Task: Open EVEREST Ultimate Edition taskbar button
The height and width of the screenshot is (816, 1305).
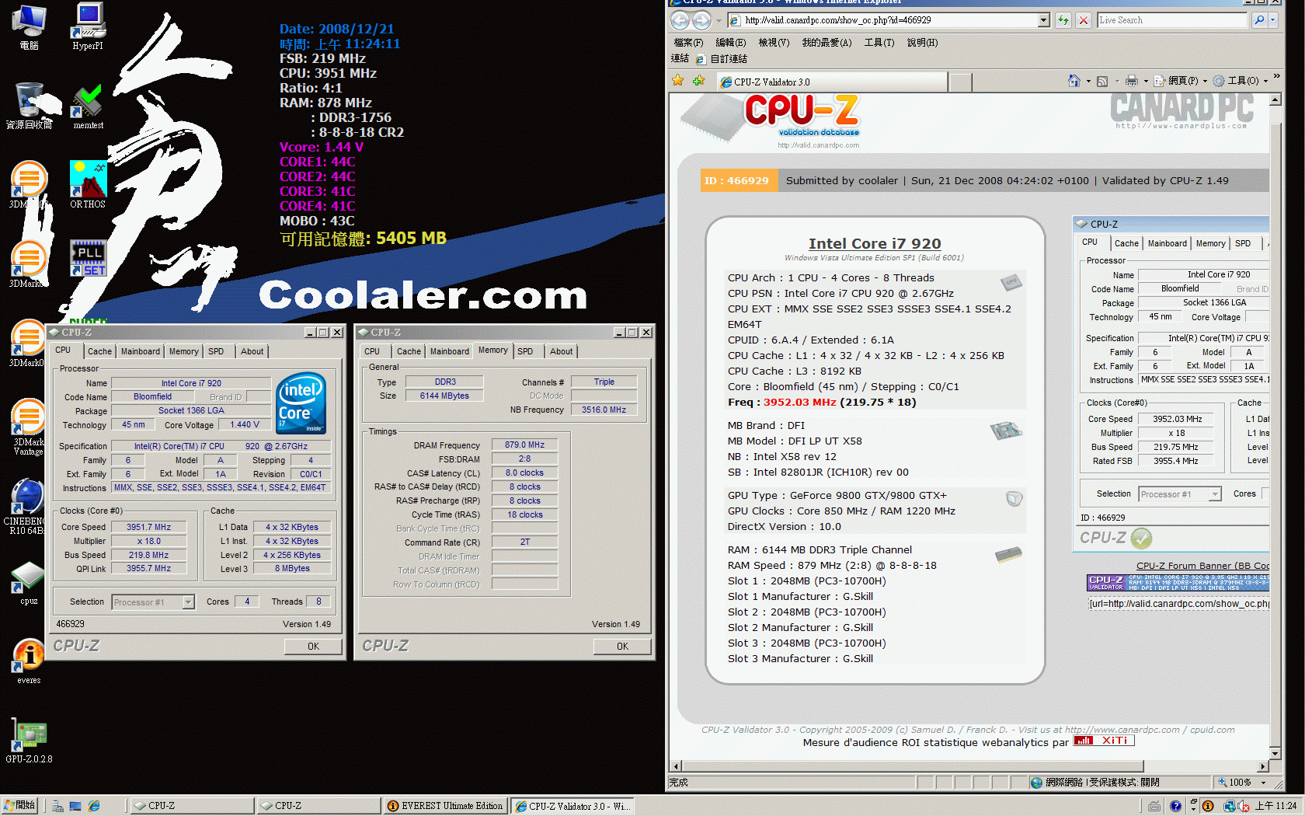Action: point(445,807)
